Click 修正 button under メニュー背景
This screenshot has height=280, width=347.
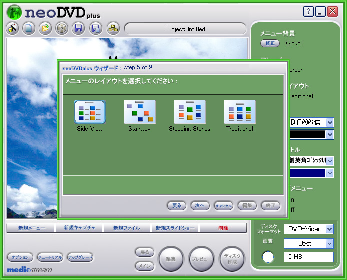(270, 43)
